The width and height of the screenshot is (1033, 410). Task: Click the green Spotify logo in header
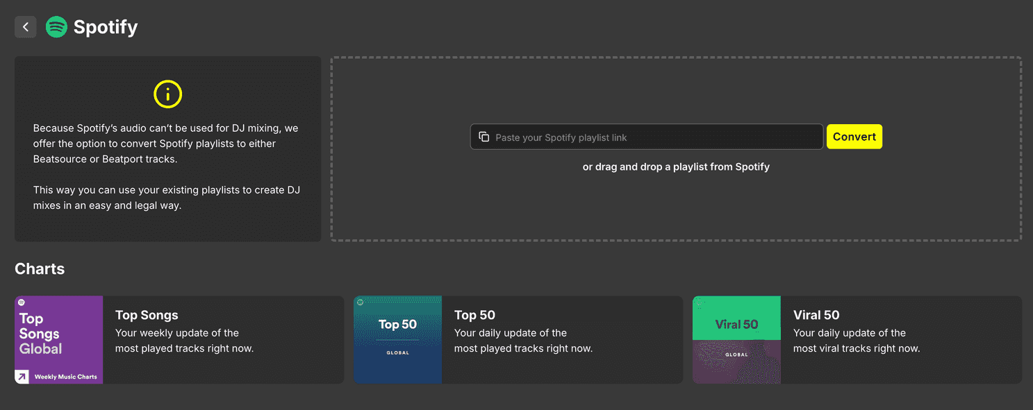point(56,27)
